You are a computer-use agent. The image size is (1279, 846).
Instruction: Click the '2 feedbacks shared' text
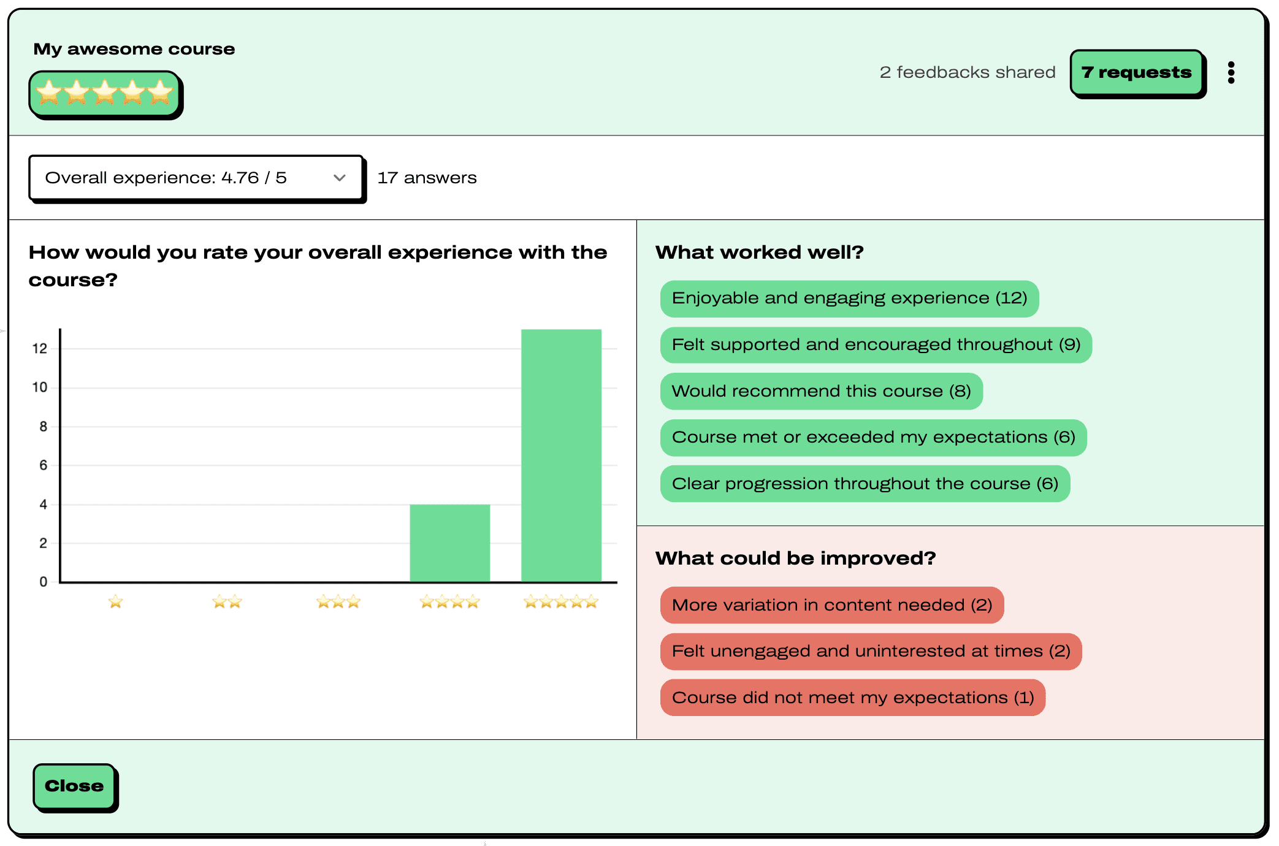coord(967,72)
